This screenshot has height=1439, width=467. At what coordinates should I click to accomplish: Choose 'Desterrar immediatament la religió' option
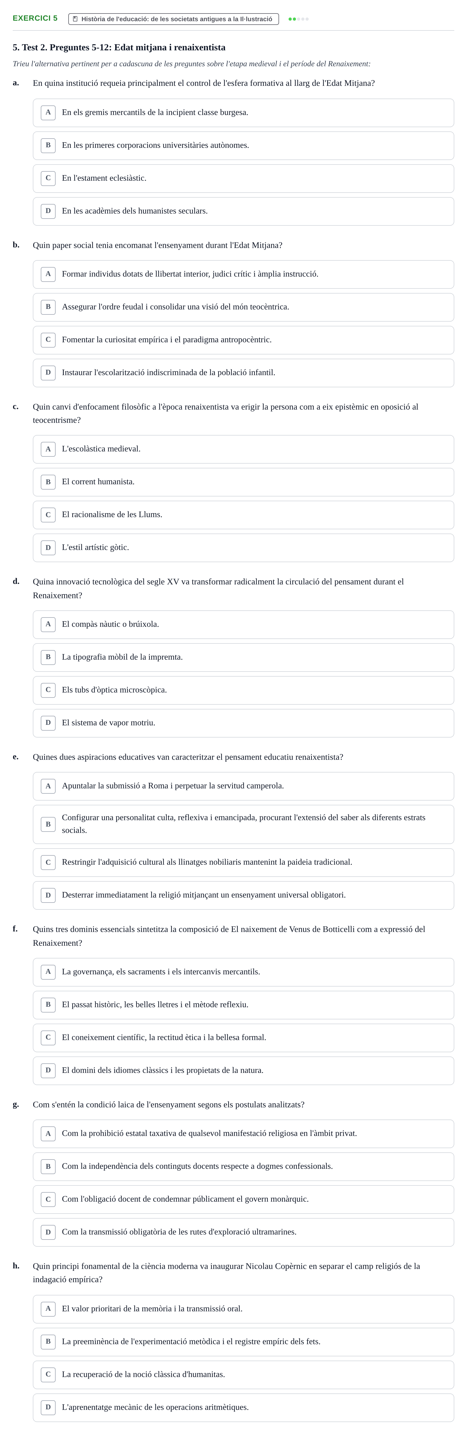(x=243, y=895)
